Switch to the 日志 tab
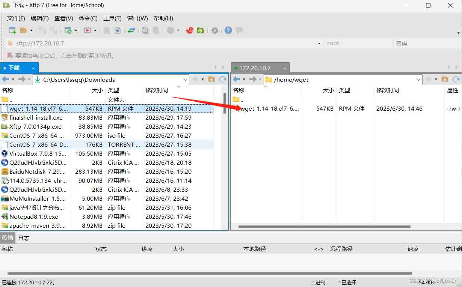 [x=24, y=238]
